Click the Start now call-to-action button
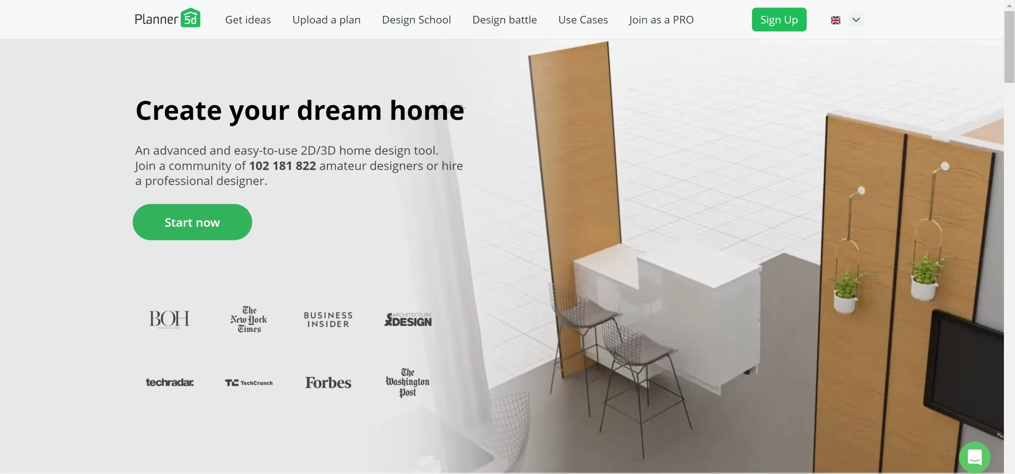Screen dimensions: 1015x474 click(192, 222)
